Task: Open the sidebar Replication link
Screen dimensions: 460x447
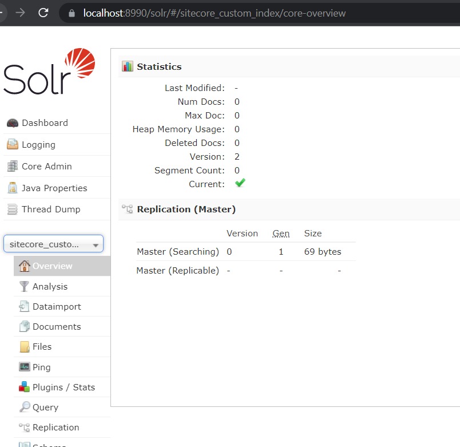Action: tap(56, 428)
